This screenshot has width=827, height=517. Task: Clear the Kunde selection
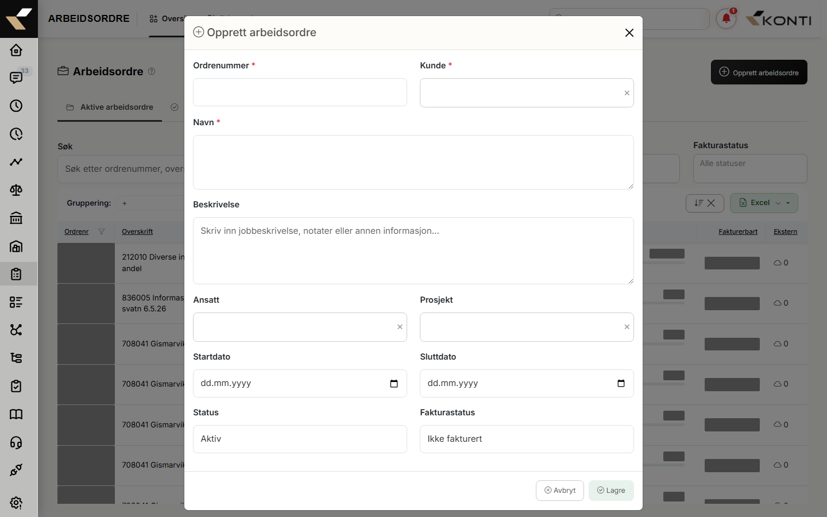pyautogui.click(x=627, y=93)
